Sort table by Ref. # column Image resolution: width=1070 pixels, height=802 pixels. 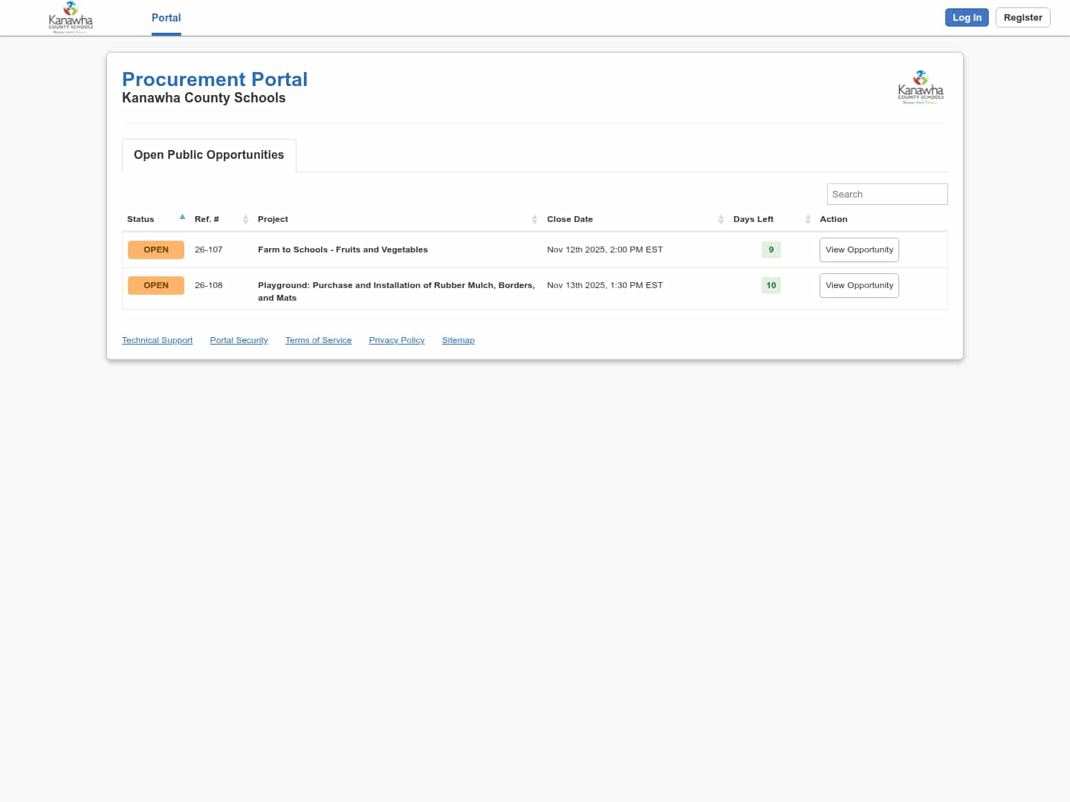point(207,219)
